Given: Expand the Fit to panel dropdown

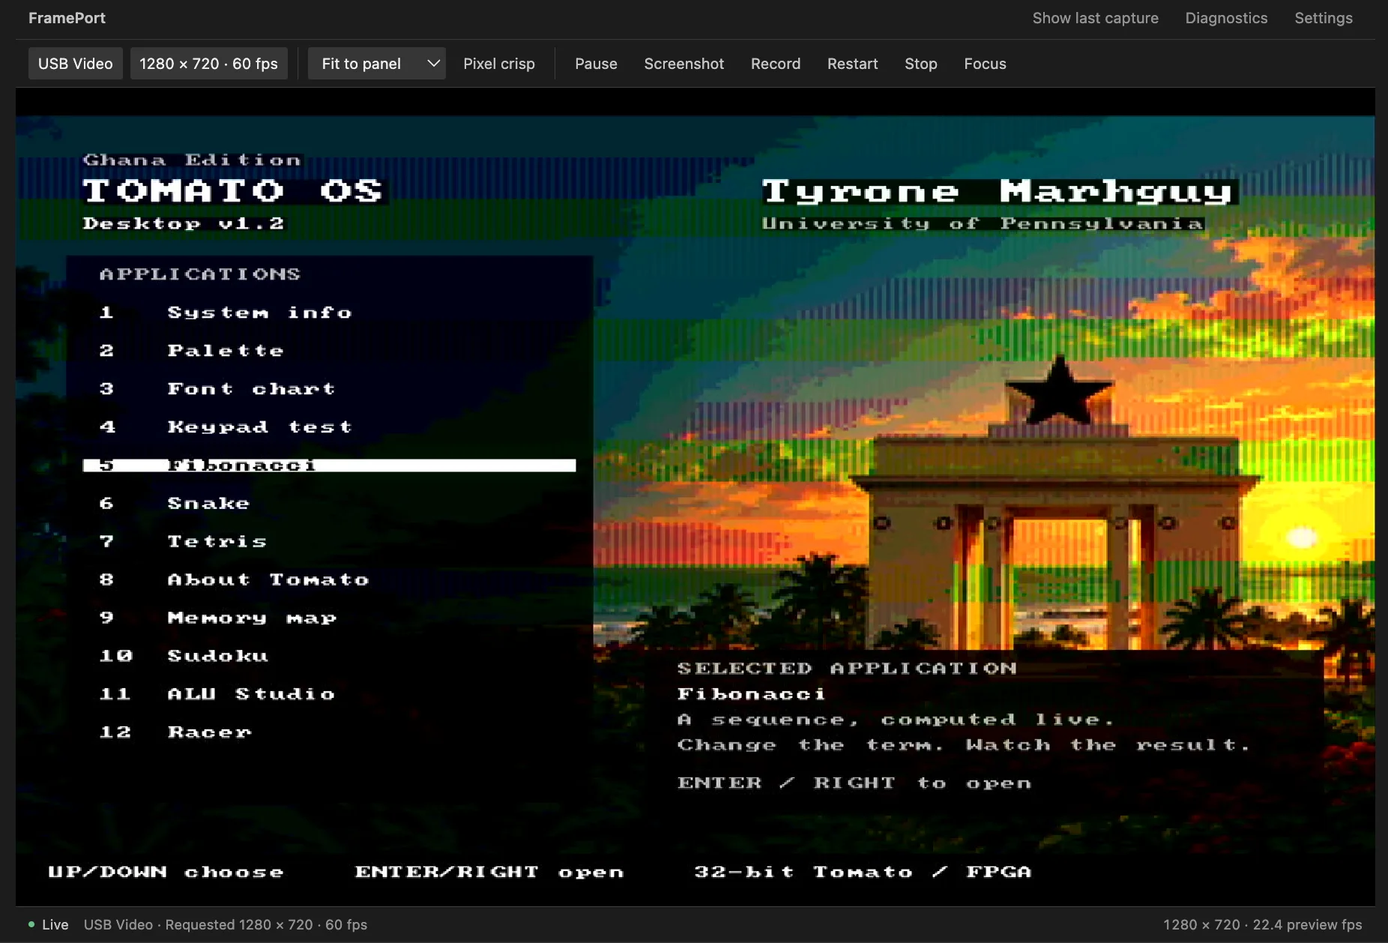Looking at the screenshot, I should pos(377,64).
